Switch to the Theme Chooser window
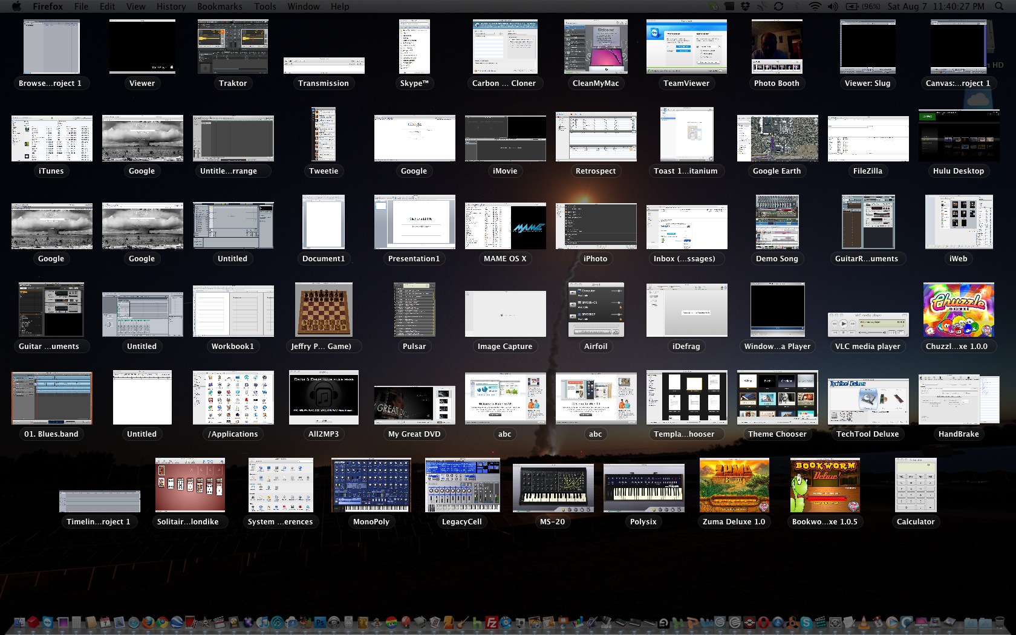Image resolution: width=1016 pixels, height=635 pixels. (777, 397)
